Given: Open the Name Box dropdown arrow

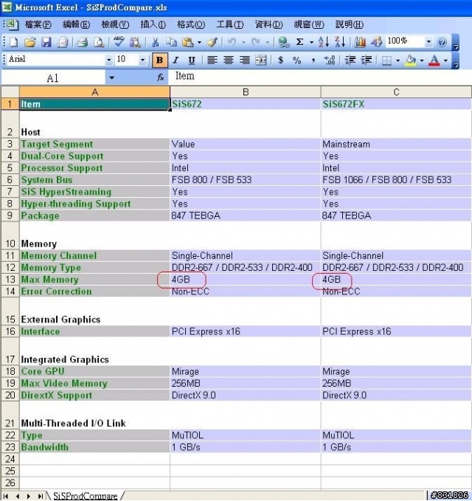Looking at the screenshot, I should [x=111, y=77].
